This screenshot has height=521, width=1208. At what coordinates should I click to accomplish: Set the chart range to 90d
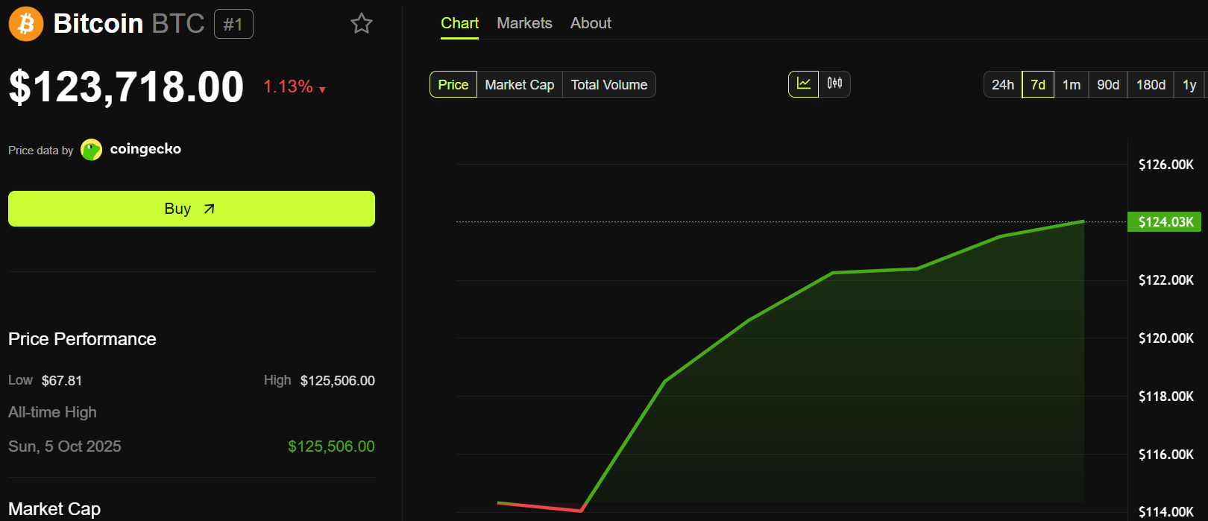(x=1108, y=84)
